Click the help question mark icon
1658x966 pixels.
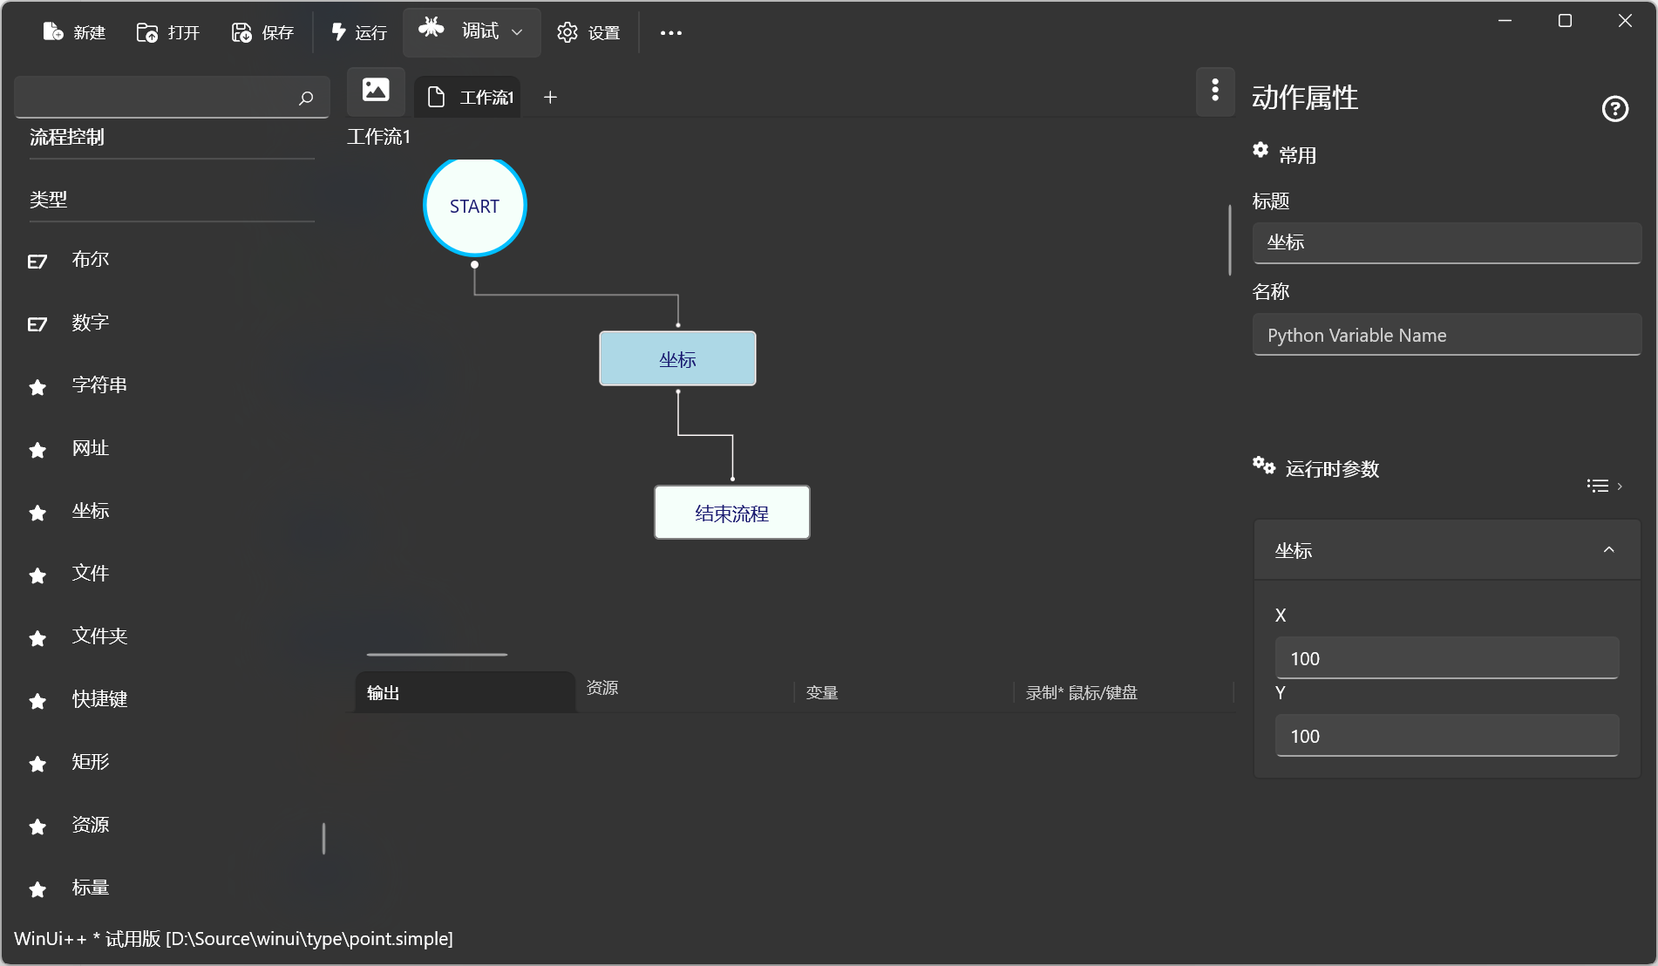(x=1614, y=109)
